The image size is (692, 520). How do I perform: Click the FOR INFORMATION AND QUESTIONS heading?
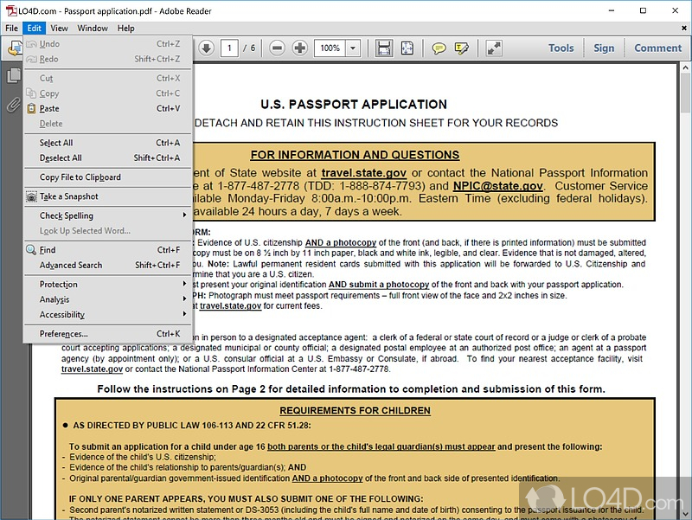coord(355,155)
